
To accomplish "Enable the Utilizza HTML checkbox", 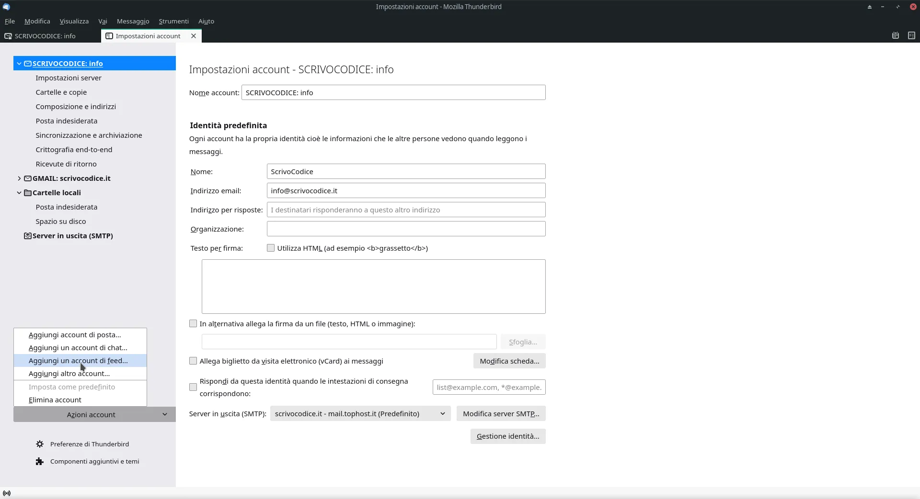I will pos(271,248).
